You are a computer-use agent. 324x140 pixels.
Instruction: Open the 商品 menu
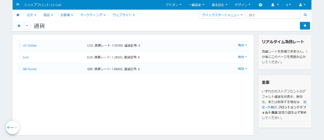[48, 15]
